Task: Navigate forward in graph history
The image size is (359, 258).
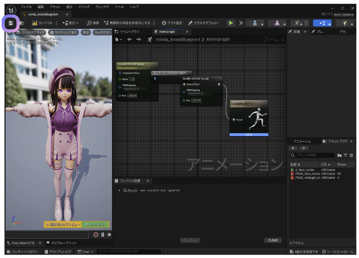Action: (139, 39)
